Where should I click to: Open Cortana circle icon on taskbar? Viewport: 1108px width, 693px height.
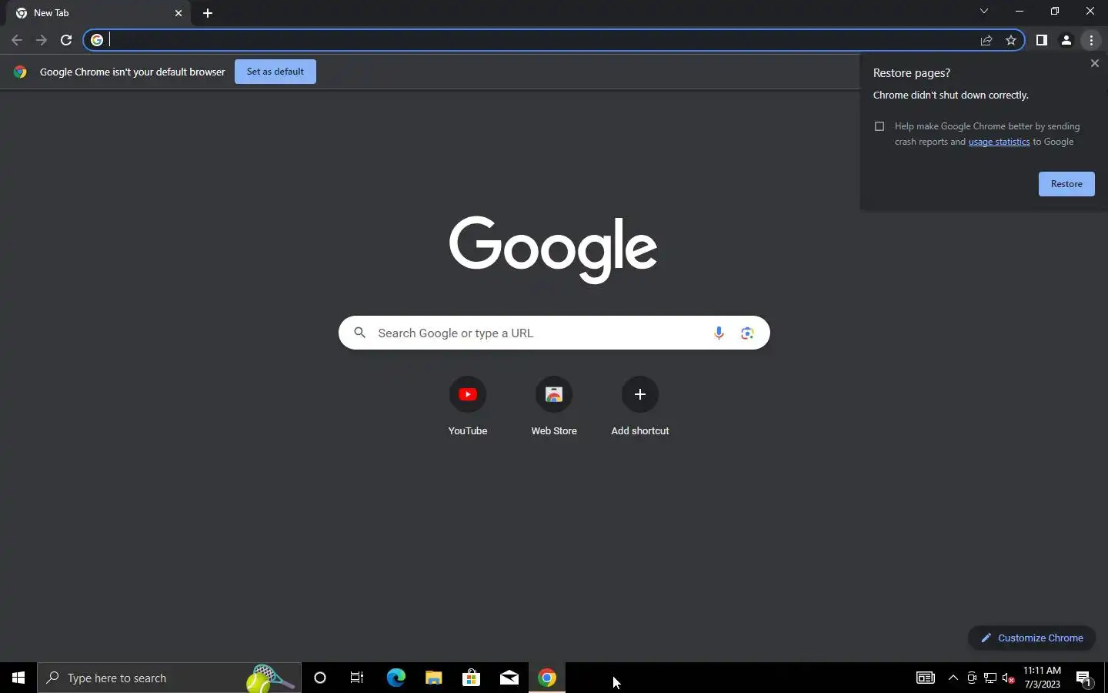coord(320,678)
